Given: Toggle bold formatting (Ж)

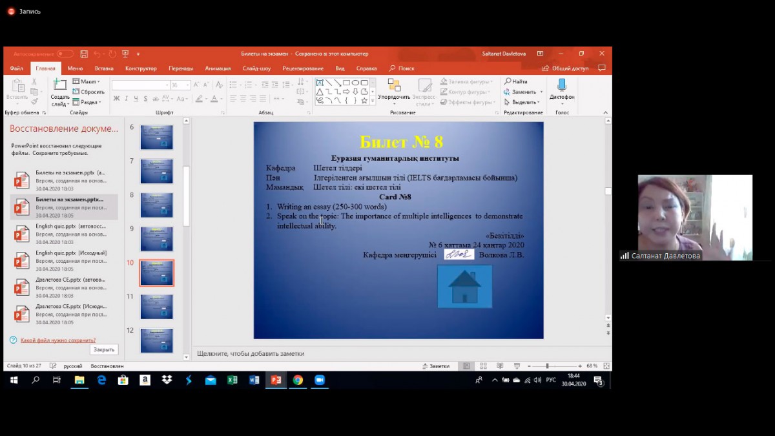Looking at the screenshot, I should pyautogui.click(x=116, y=99).
